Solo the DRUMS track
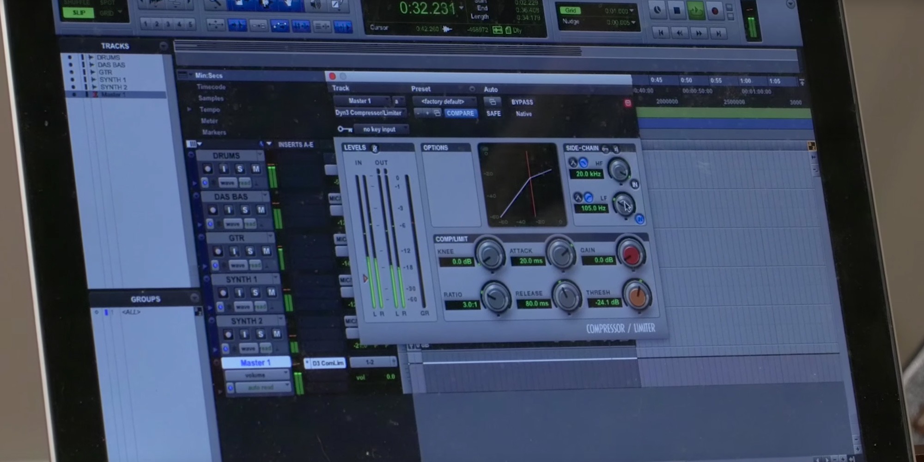 click(239, 169)
